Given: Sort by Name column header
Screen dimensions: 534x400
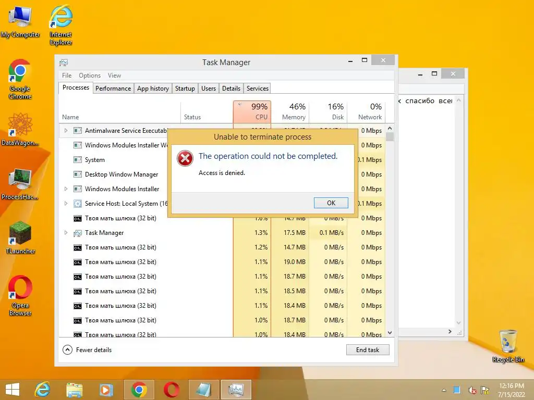Looking at the screenshot, I should [119, 111].
